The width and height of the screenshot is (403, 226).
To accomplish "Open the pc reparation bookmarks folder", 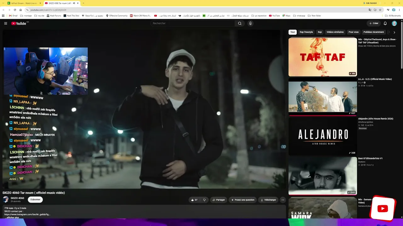I will tap(259, 16).
